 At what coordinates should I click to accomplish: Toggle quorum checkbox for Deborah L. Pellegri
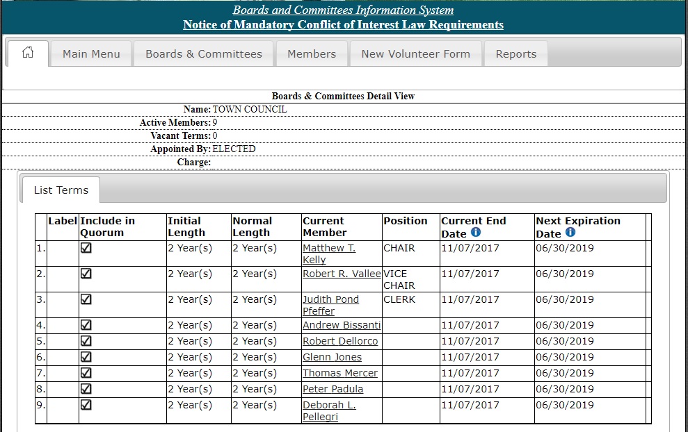(86, 405)
